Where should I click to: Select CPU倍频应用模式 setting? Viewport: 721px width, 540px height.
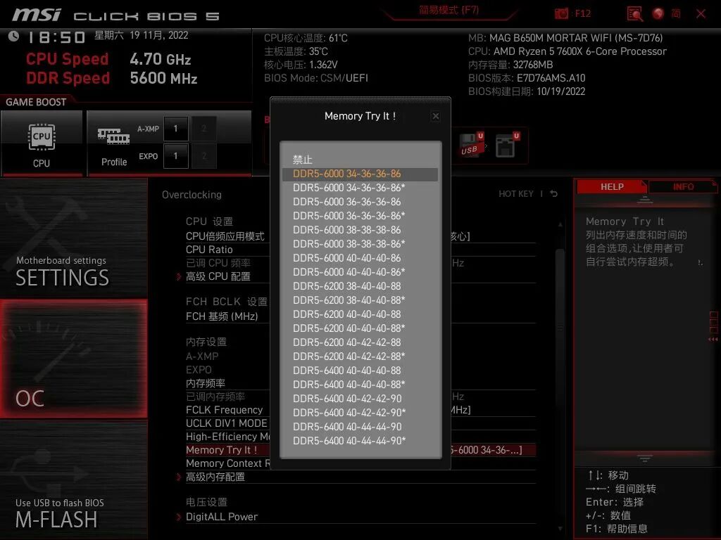(x=225, y=236)
